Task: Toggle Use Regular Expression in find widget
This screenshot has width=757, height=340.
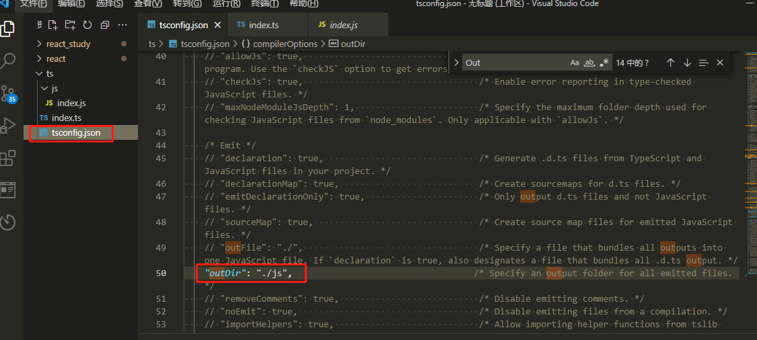Action: pos(604,62)
